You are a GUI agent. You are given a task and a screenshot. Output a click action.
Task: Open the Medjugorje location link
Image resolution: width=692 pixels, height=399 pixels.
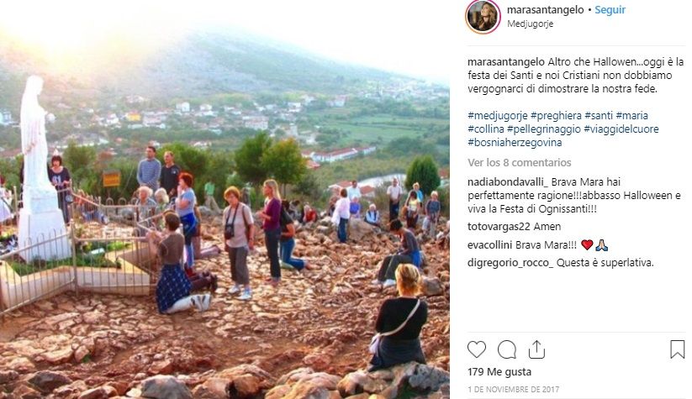click(530, 24)
